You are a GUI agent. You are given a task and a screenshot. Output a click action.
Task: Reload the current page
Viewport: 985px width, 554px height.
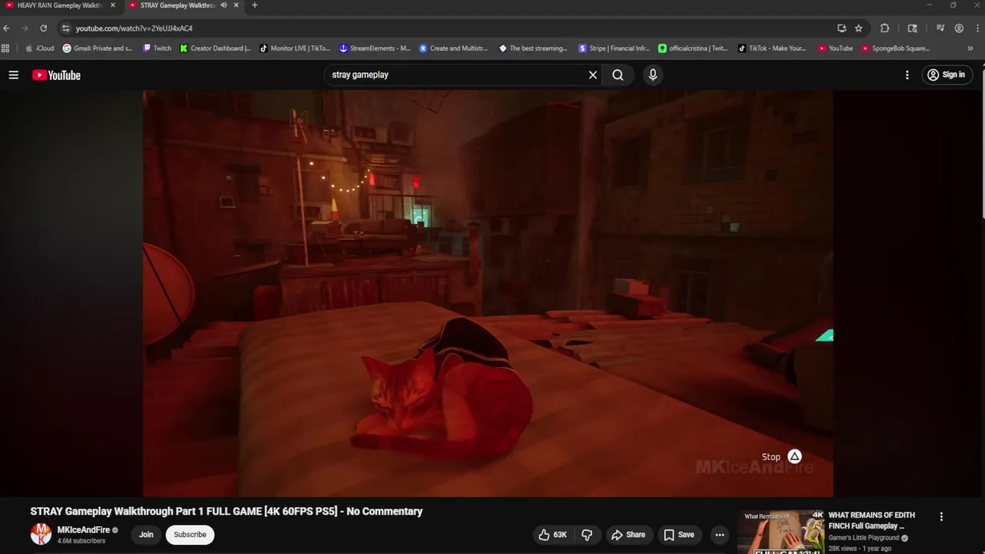click(44, 28)
